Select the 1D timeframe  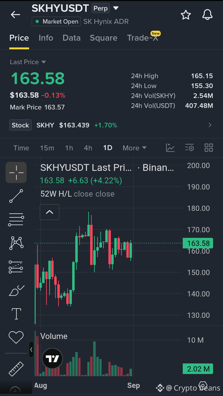tap(108, 148)
